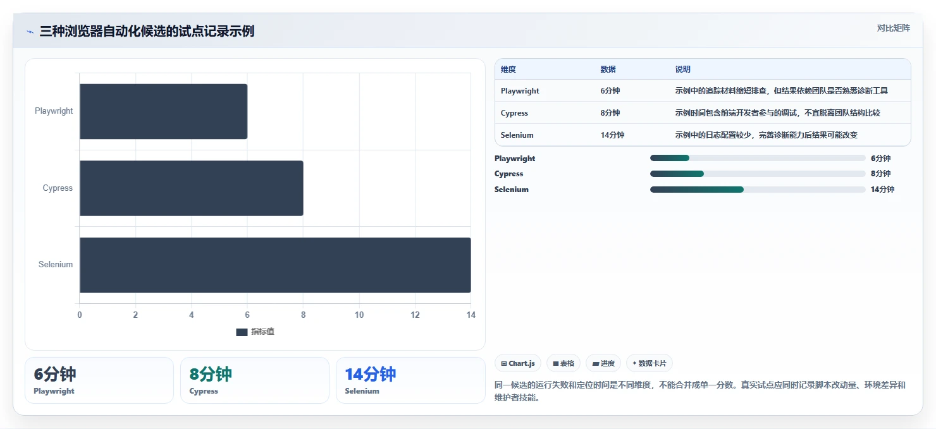
Task: Click the 表格 tag chip
Action: click(x=563, y=363)
